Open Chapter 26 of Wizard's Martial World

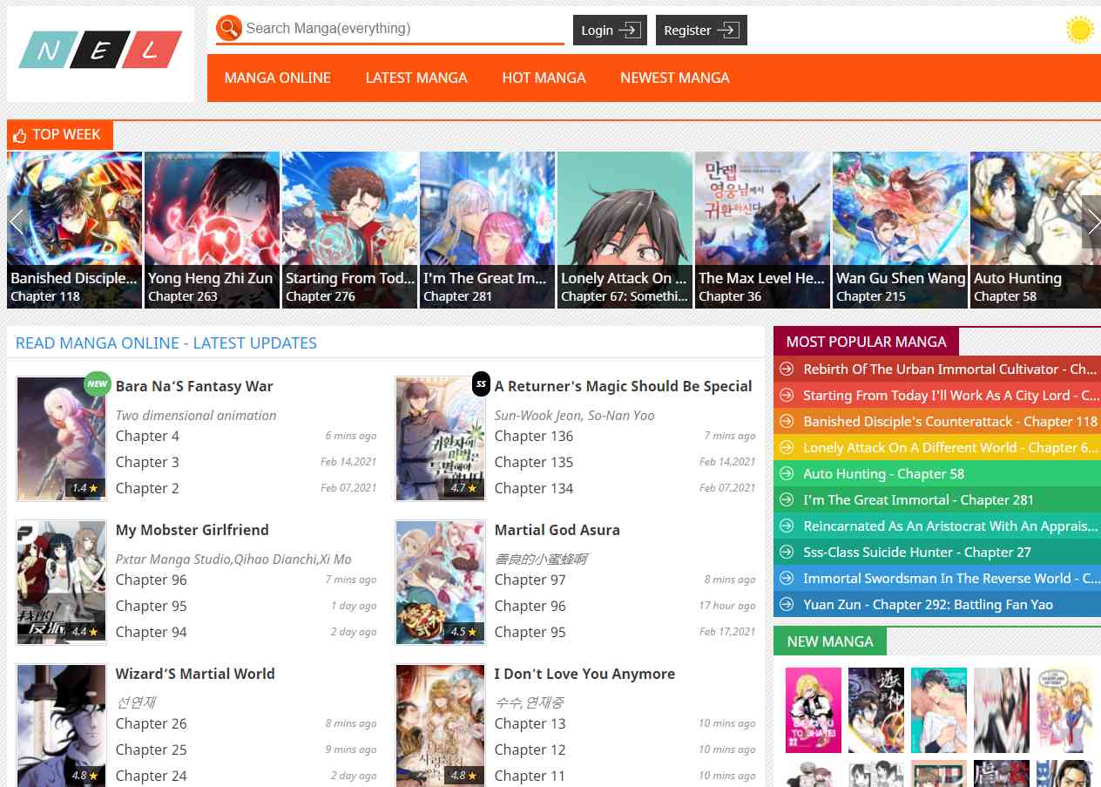(152, 723)
